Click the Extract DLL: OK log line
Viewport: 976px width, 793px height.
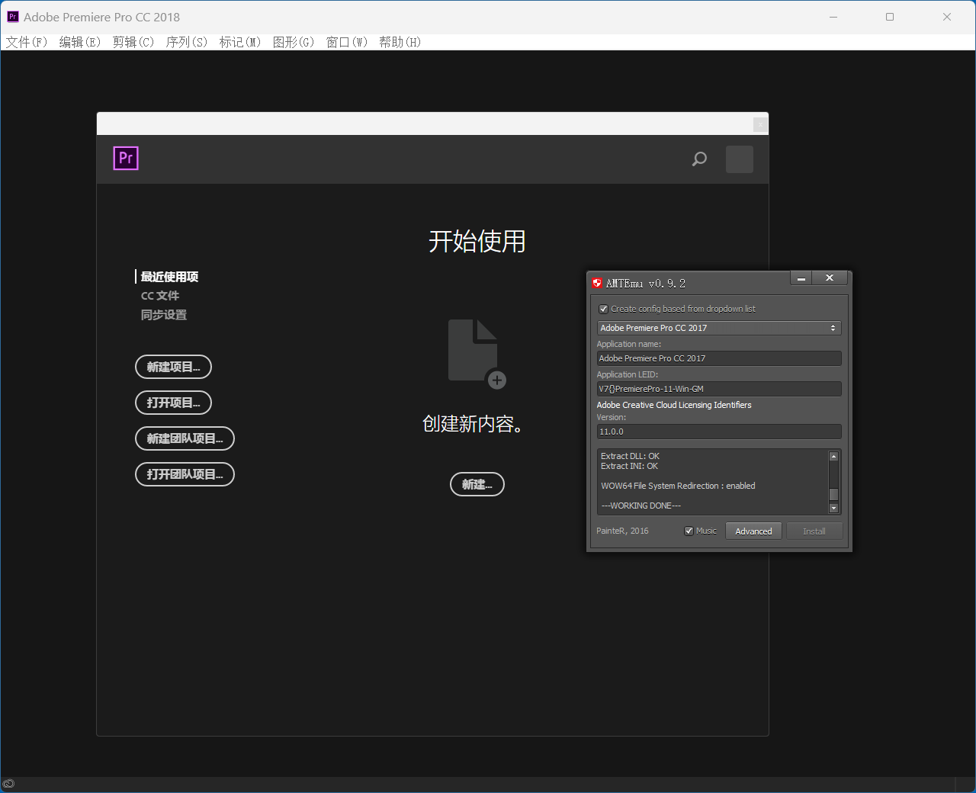[x=630, y=456]
